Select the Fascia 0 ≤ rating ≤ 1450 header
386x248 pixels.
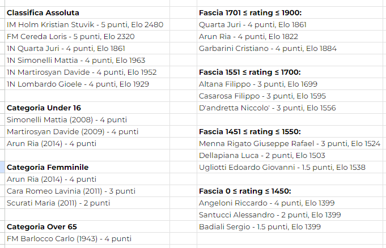(x=290, y=191)
